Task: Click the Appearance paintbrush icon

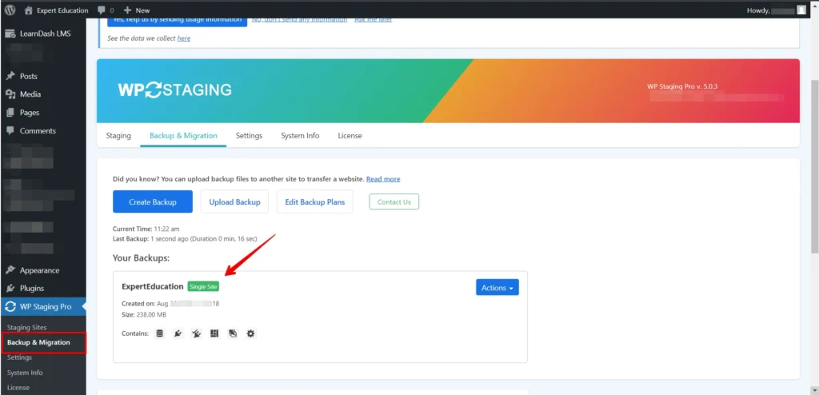Action: click(x=10, y=270)
